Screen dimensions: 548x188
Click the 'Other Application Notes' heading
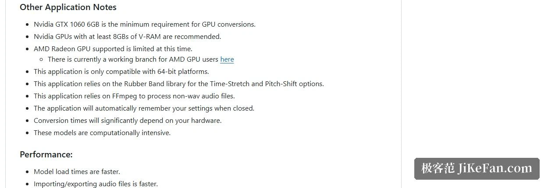point(68,7)
